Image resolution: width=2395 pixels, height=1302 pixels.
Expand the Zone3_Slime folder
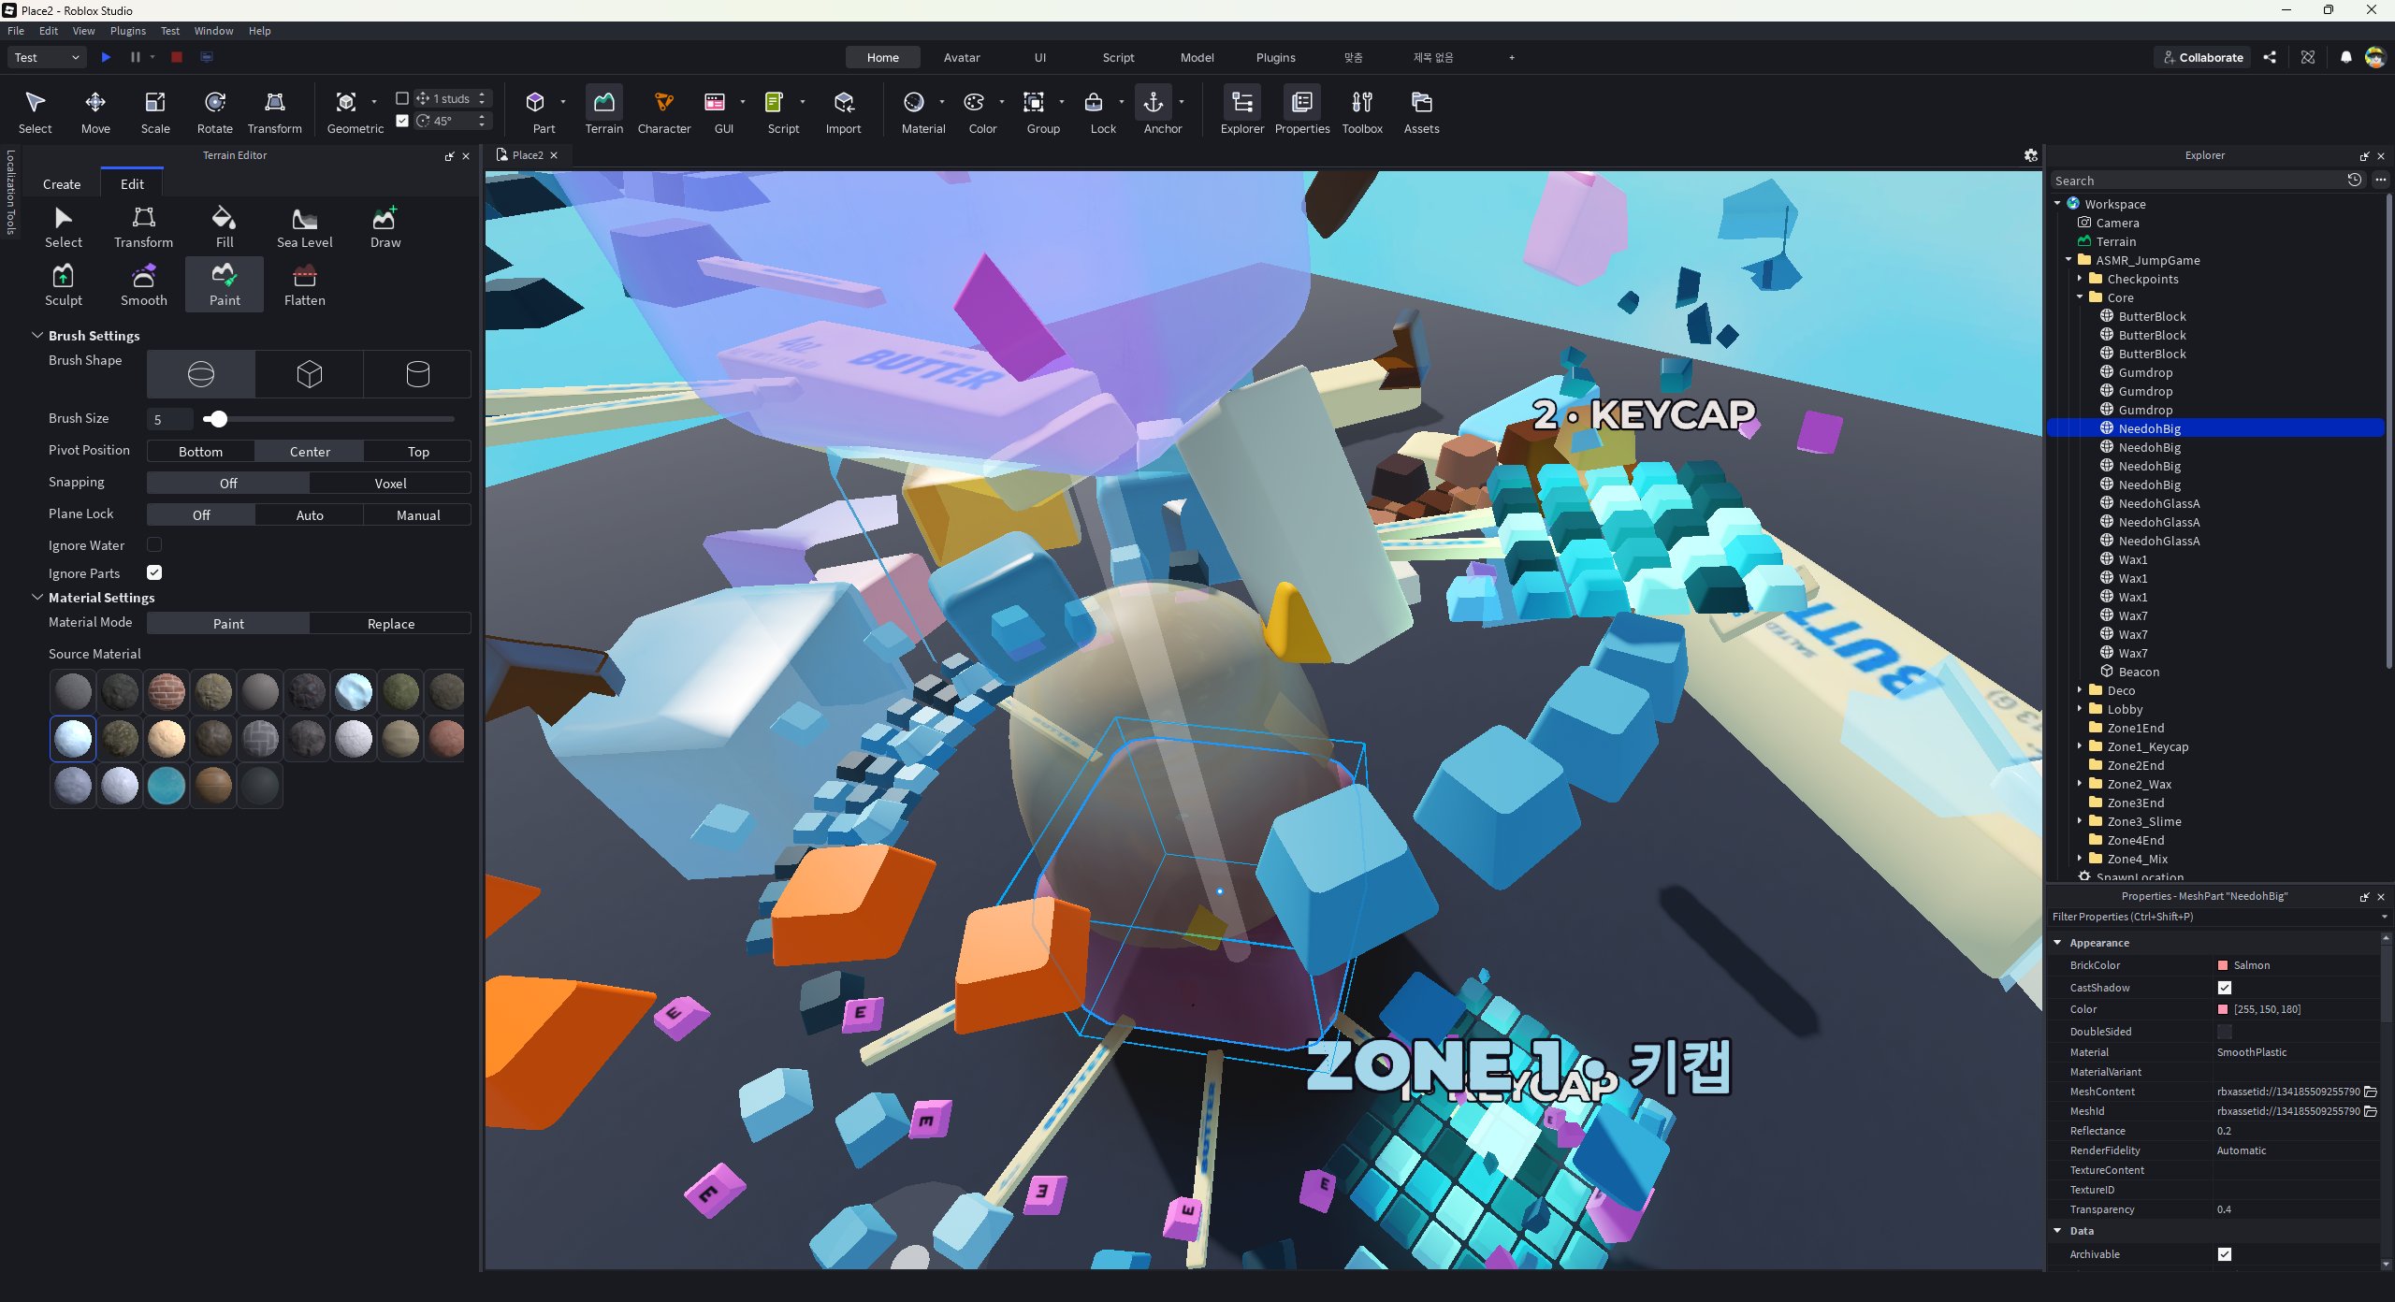coord(2080,821)
